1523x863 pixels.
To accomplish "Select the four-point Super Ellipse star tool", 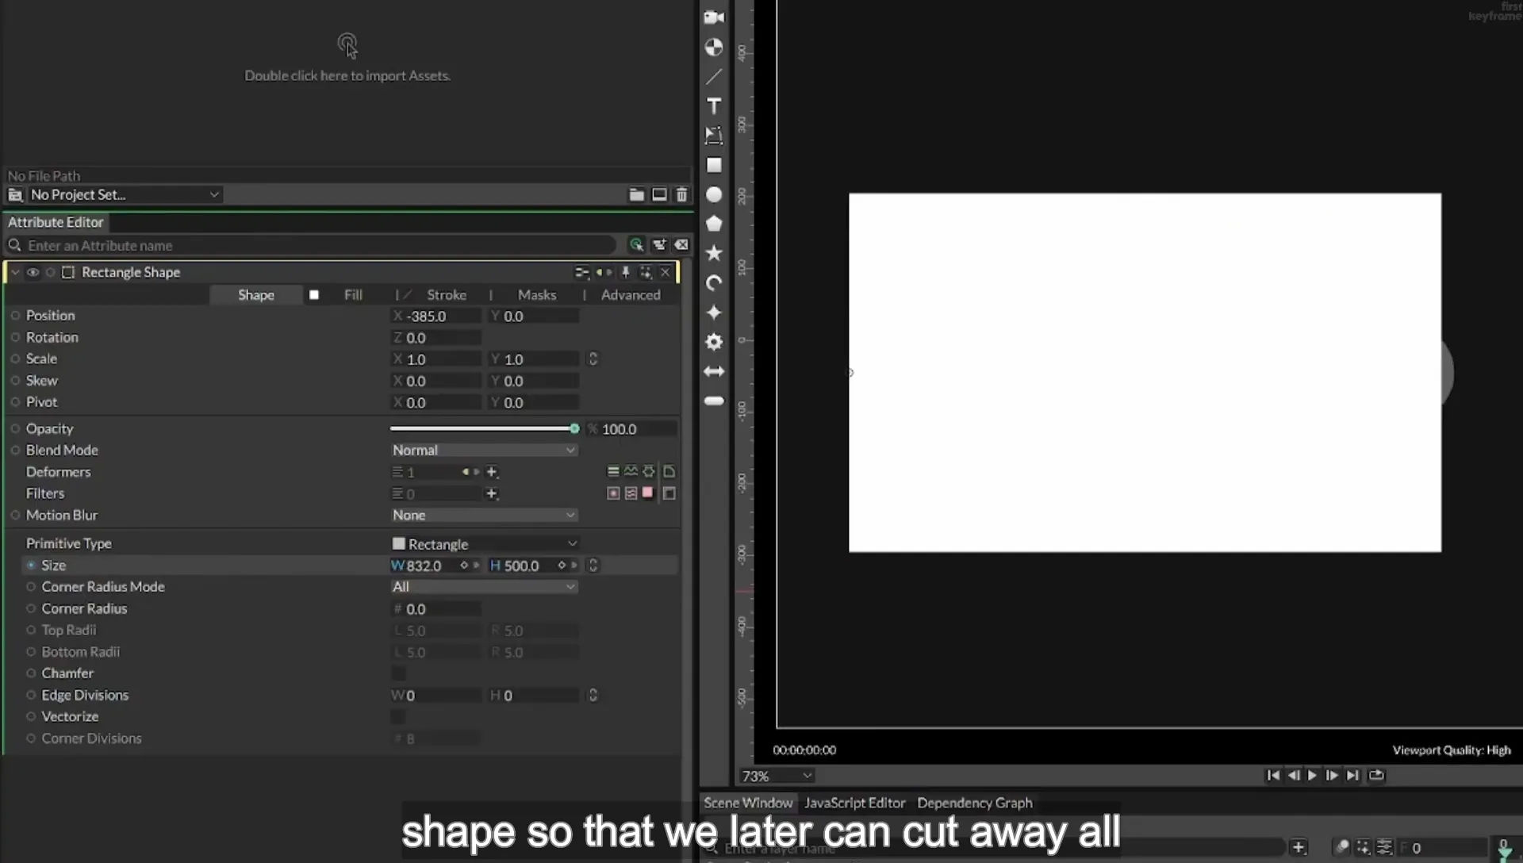I will (x=714, y=313).
